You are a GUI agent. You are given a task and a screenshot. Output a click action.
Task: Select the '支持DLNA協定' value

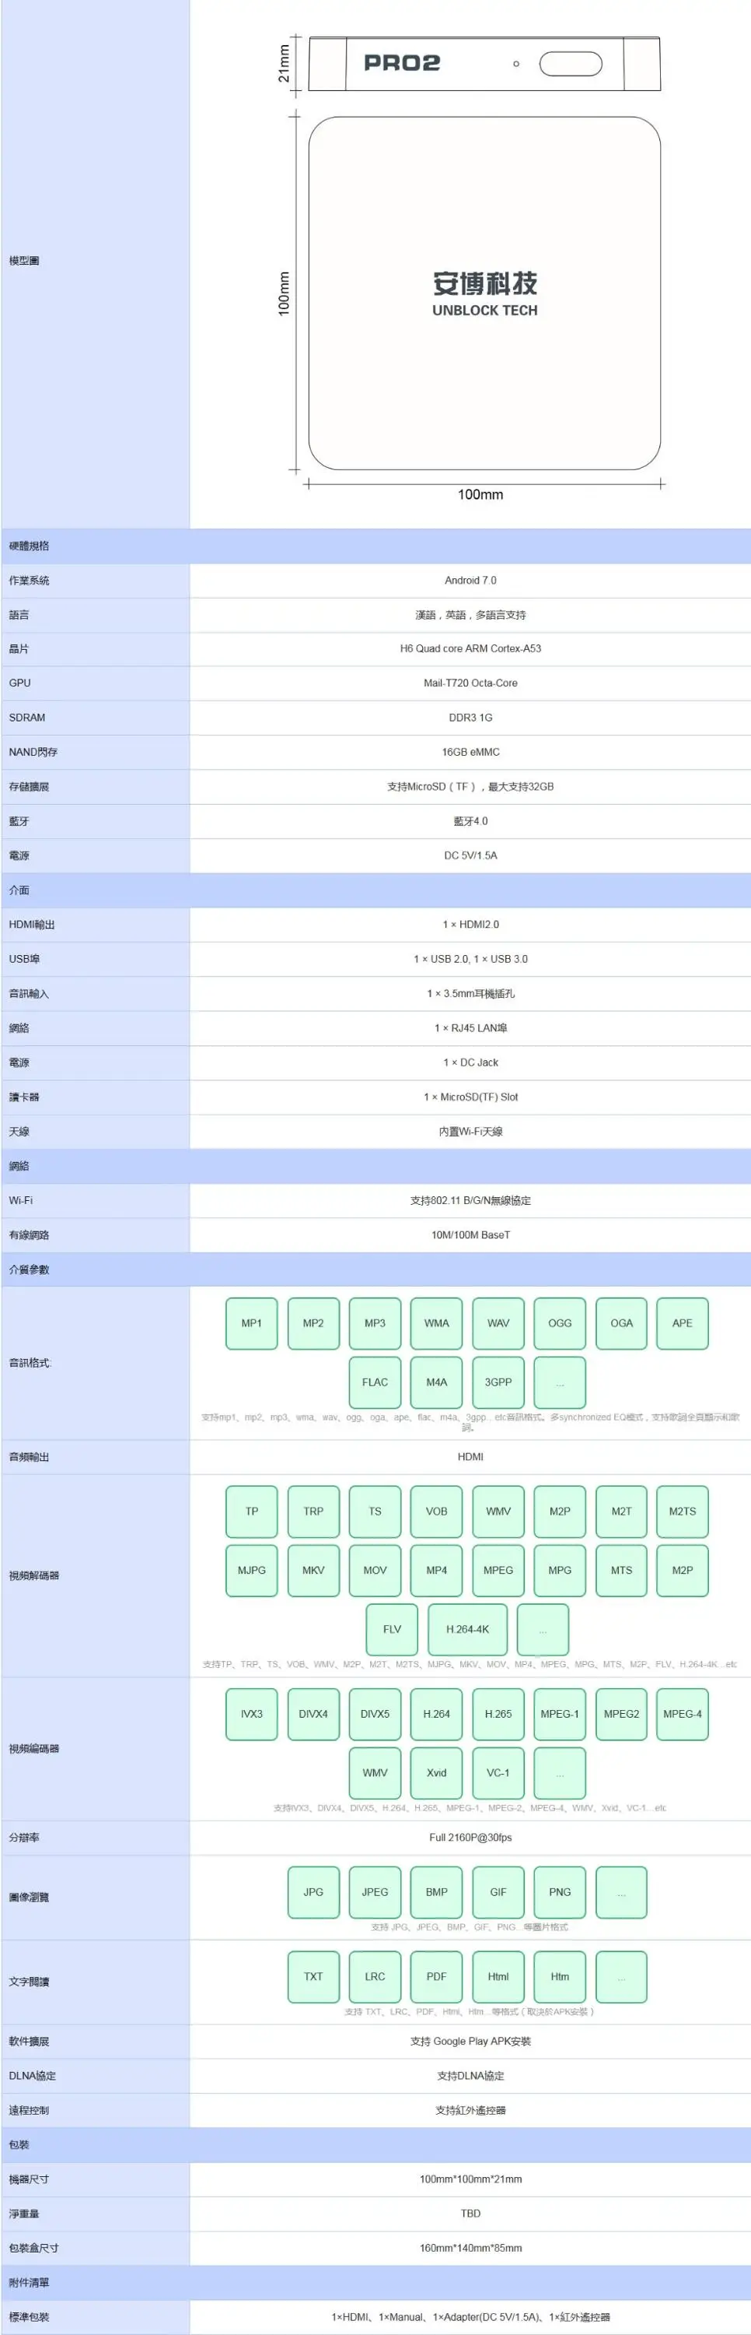click(470, 2076)
